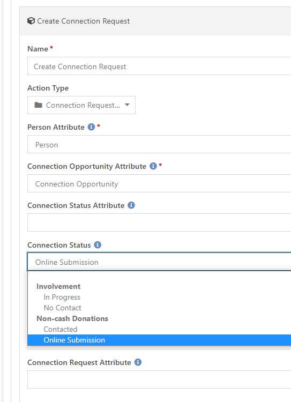Viewport: 291px width, 402px height.
Task: Click the Connection Request Attribute label text
Action: click(x=79, y=362)
